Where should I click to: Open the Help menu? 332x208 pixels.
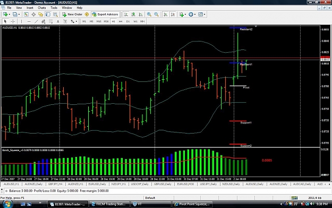(79, 8)
